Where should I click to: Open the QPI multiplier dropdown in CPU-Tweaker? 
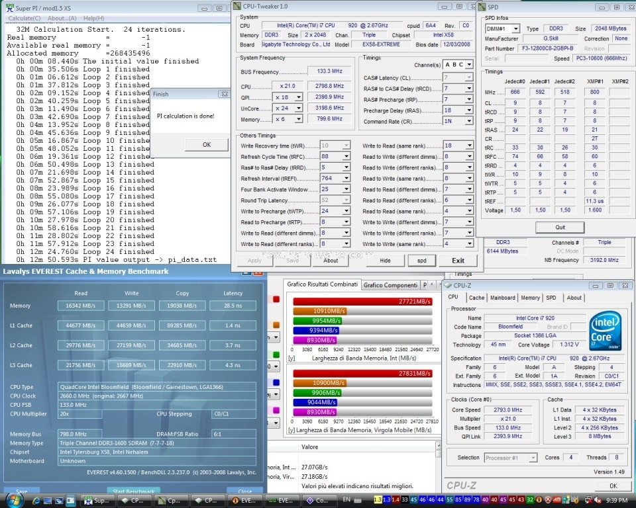[x=299, y=97]
